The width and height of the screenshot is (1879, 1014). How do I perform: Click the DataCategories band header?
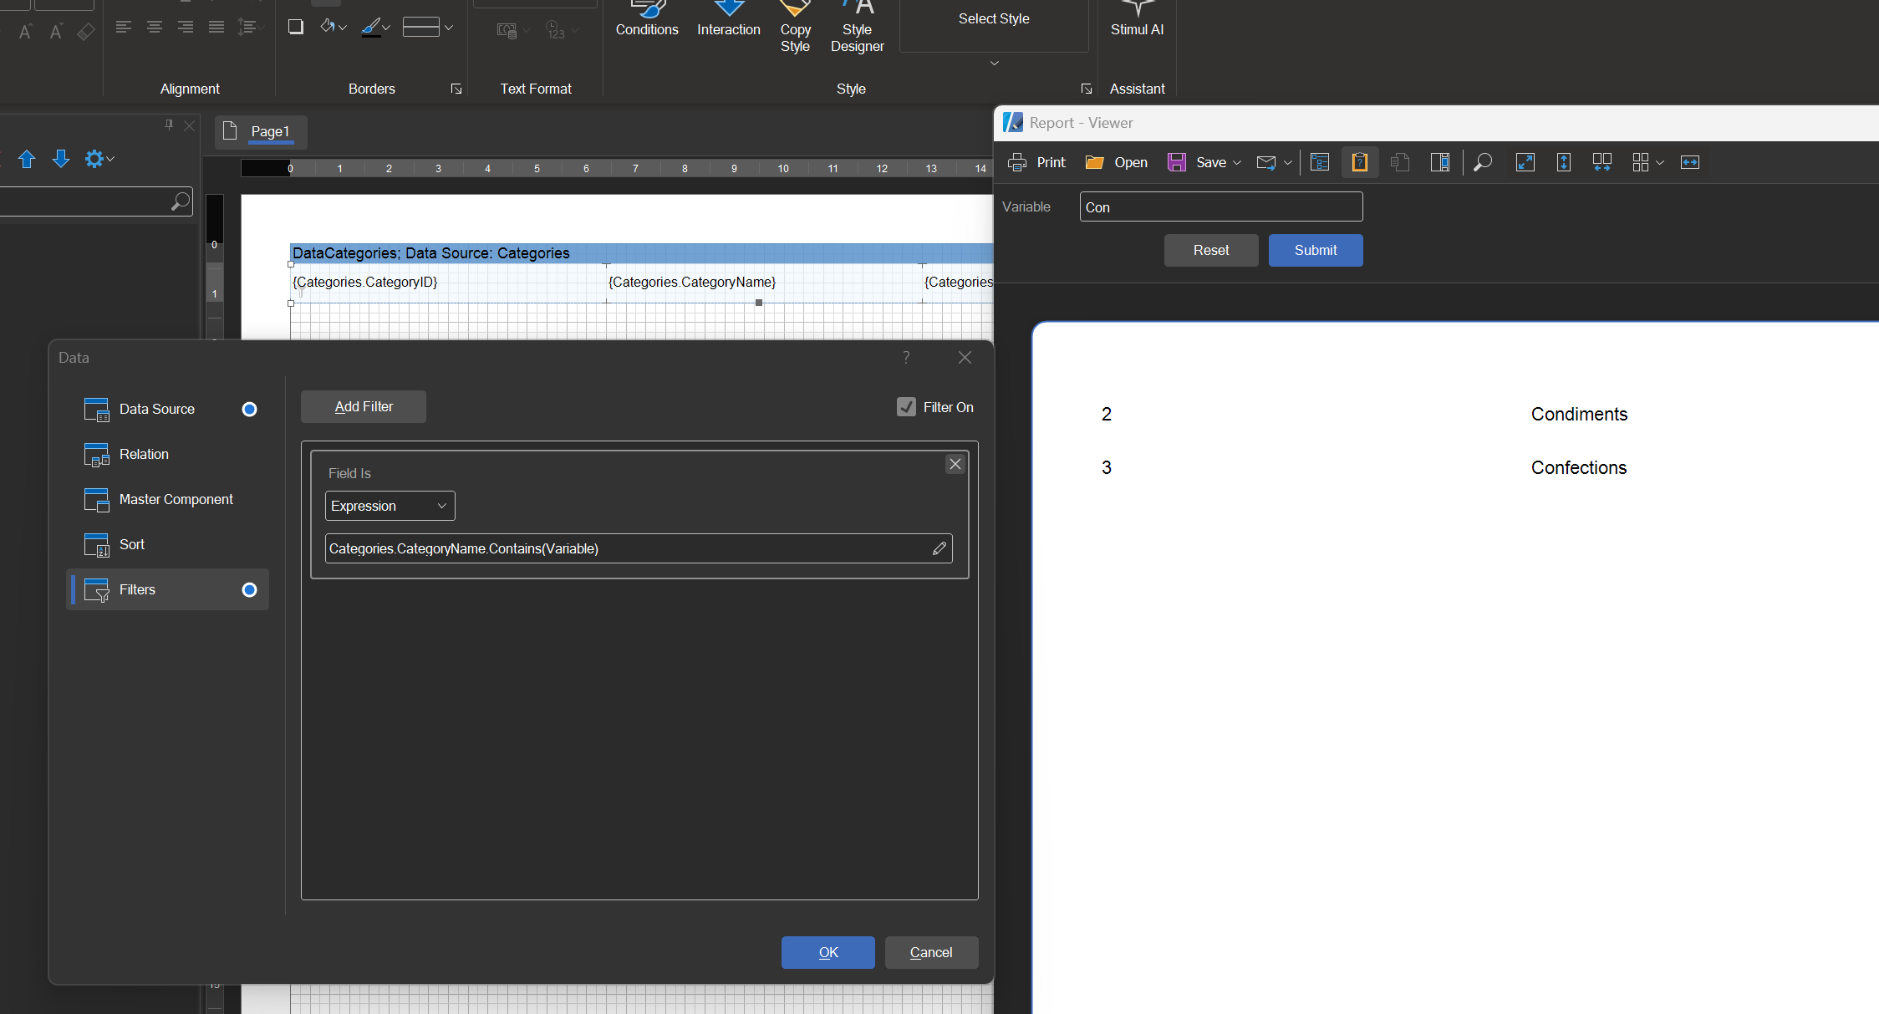pyautogui.click(x=641, y=253)
